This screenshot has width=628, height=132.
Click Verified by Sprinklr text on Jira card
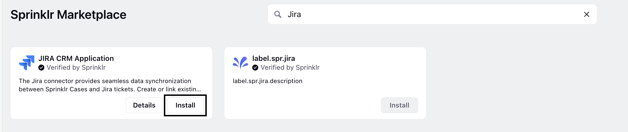tap(76, 67)
